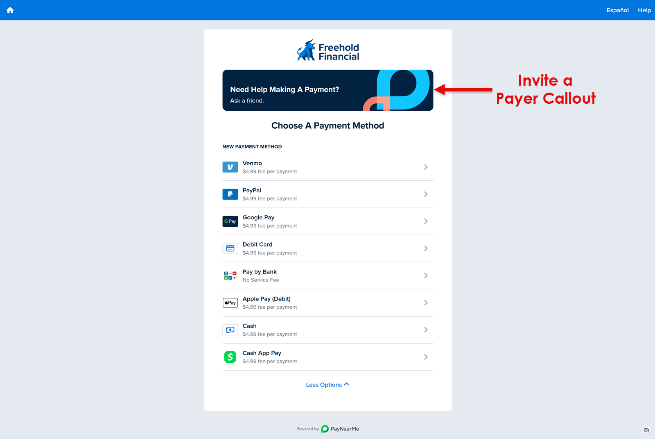The width and height of the screenshot is (655, 439).
Task: Switch language to Español
Action: coord(617,10)
